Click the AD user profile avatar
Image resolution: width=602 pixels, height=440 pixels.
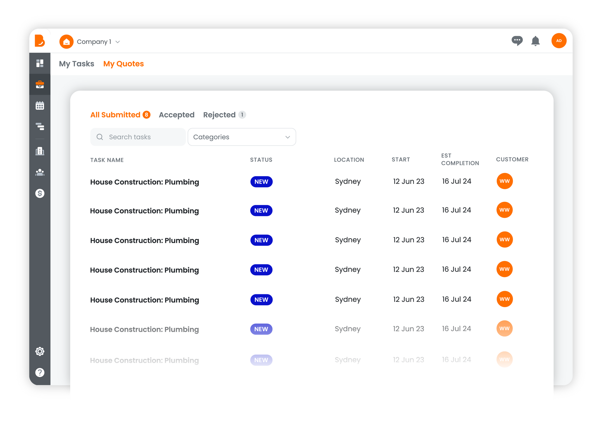coord(559,40)
